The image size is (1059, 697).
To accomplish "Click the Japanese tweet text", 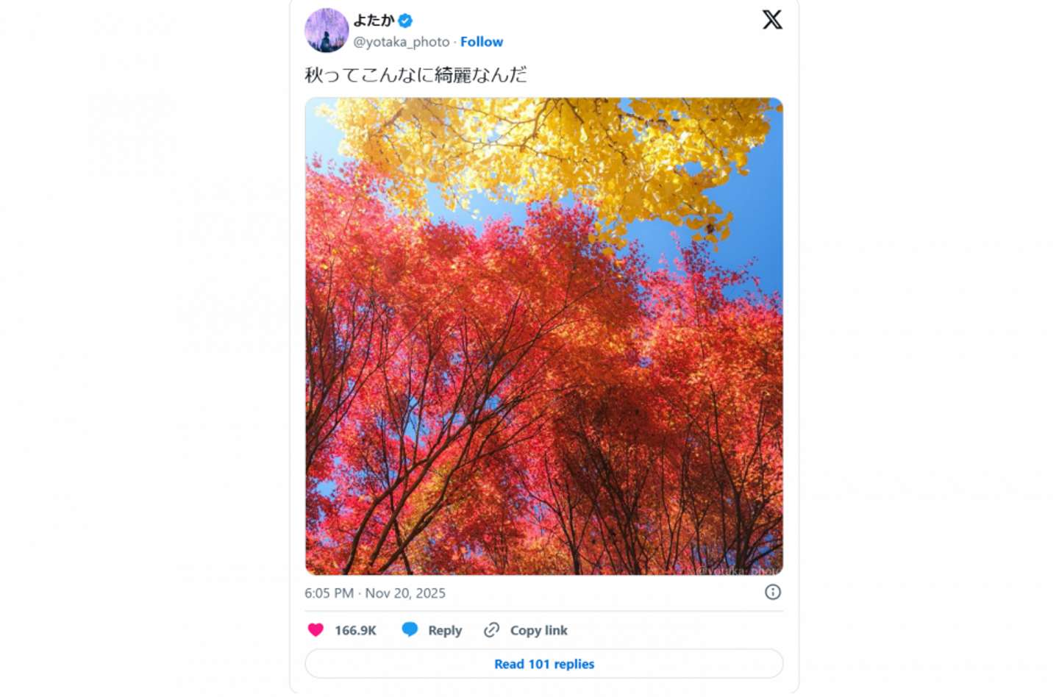I will click(416, 74).
